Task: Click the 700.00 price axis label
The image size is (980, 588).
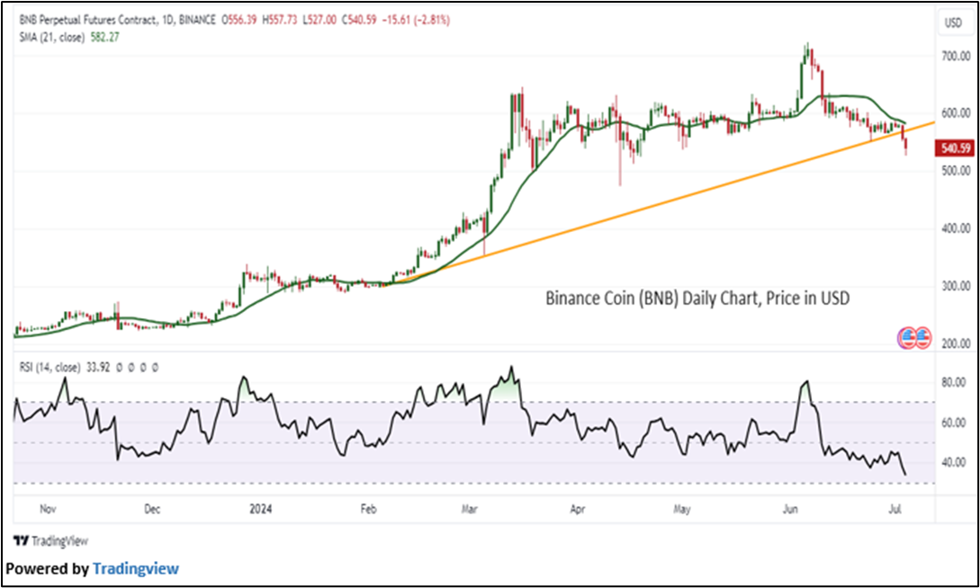Action: tap(957, 57)
